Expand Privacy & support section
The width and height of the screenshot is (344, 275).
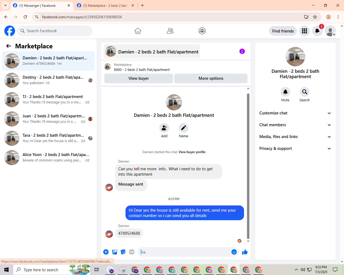[x=295, y=149]
